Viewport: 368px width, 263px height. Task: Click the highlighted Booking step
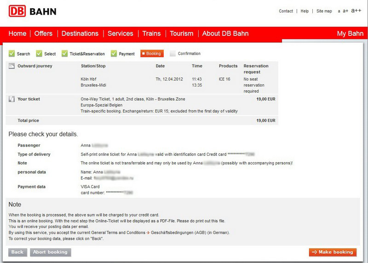point(152,53)
